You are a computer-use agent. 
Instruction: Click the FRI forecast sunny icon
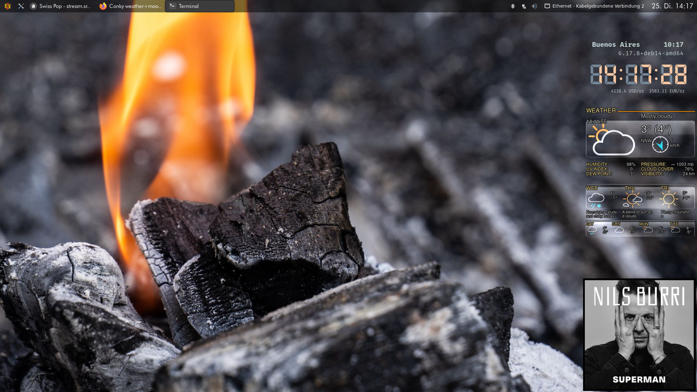(x=668, y=199)
